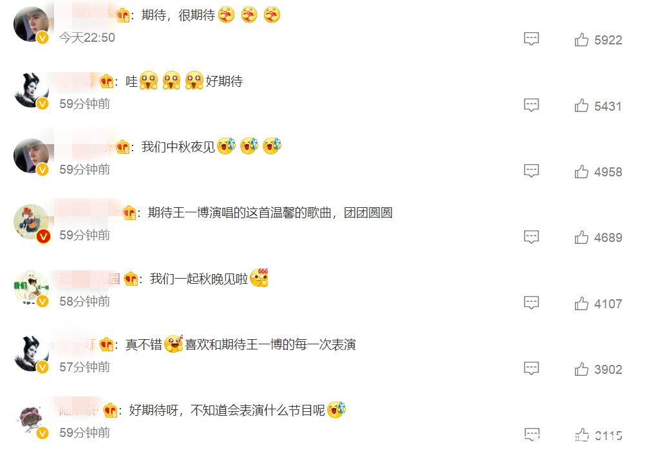The image size is (647, 455).
Task: Open avatar of the 期待，很期待 commenter
Action: [31, 24]
